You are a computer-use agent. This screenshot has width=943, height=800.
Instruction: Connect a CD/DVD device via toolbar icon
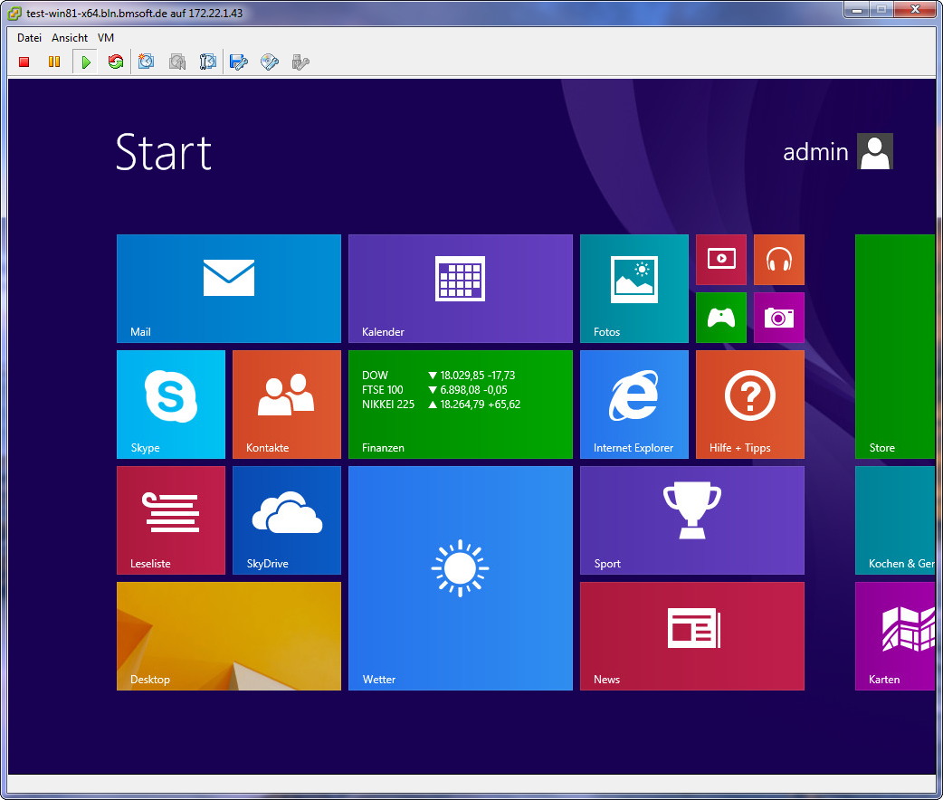pos(270,62)
